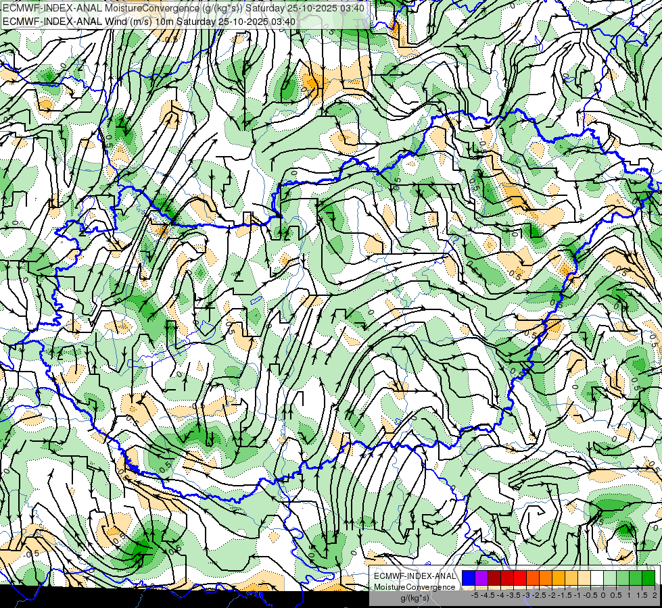This screenshot has width=662, height=608.
Task: Select the Wind 10m title line
Action: coord(149,22)
